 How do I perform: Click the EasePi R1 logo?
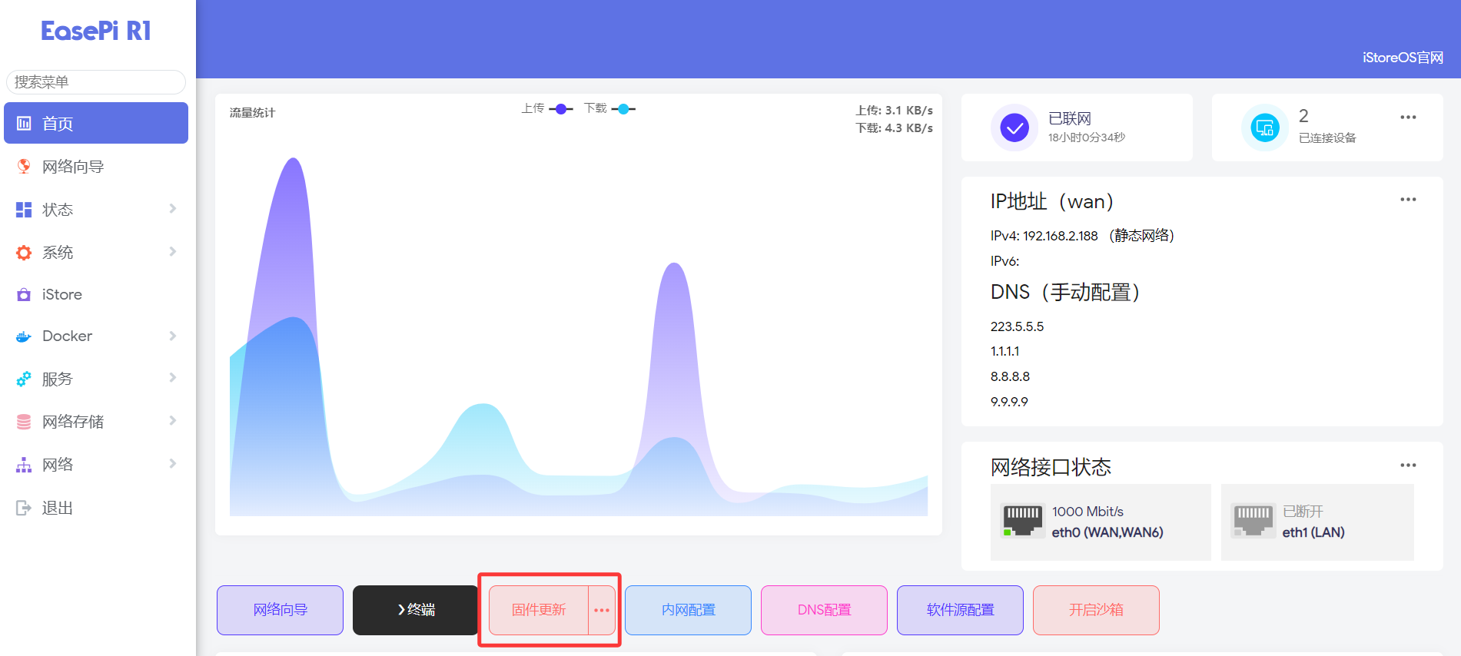[x=96, y=31]
